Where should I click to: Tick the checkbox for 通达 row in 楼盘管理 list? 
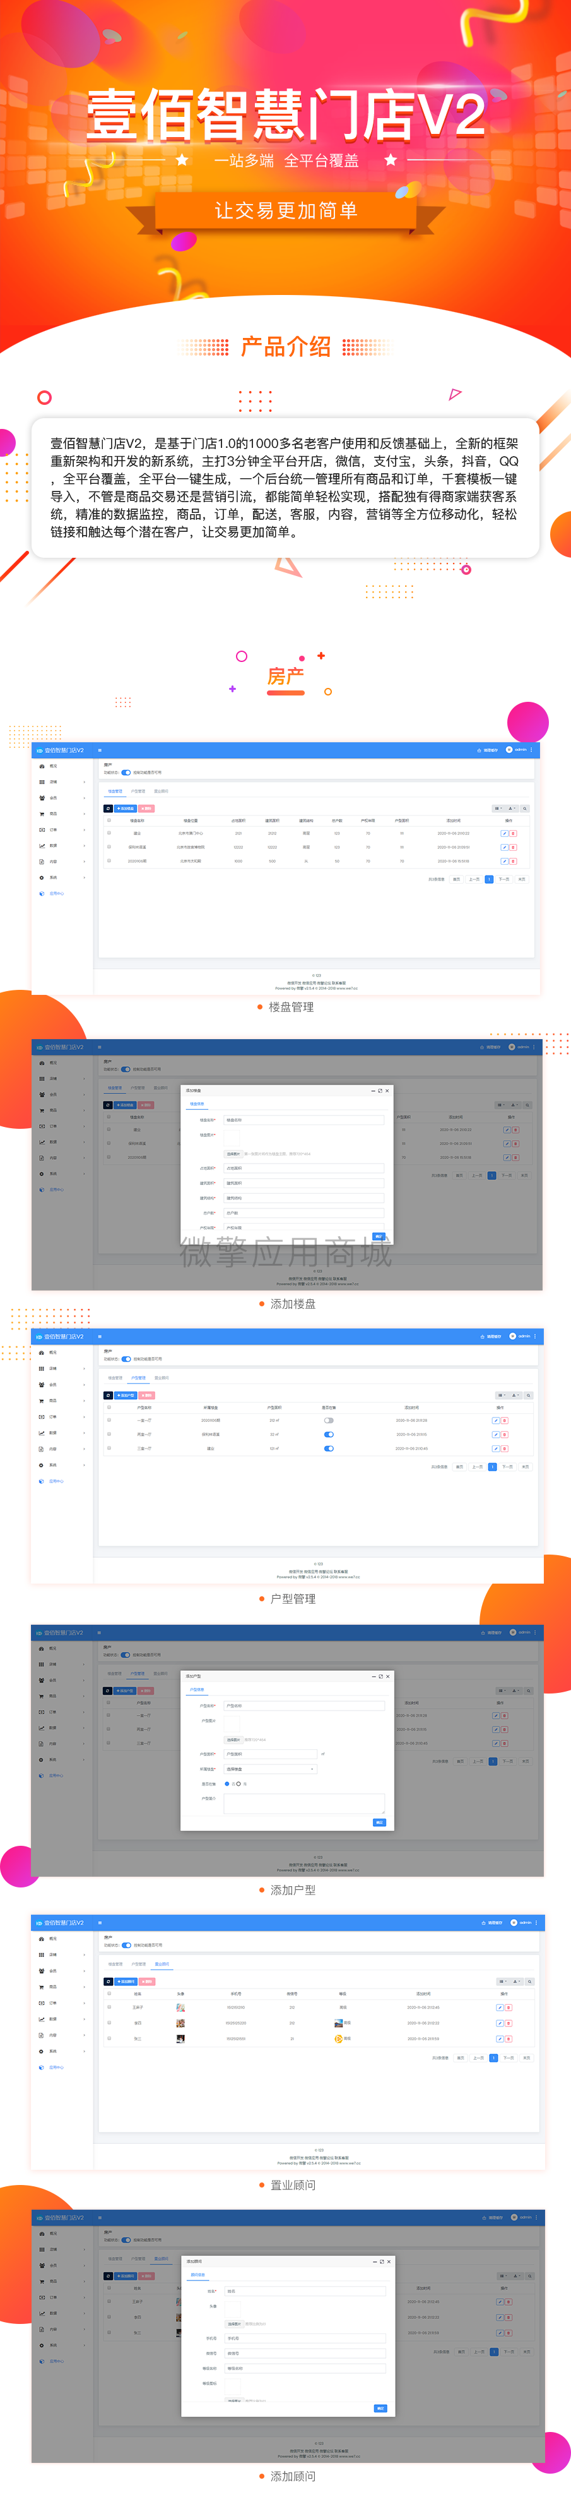point(109,833)
